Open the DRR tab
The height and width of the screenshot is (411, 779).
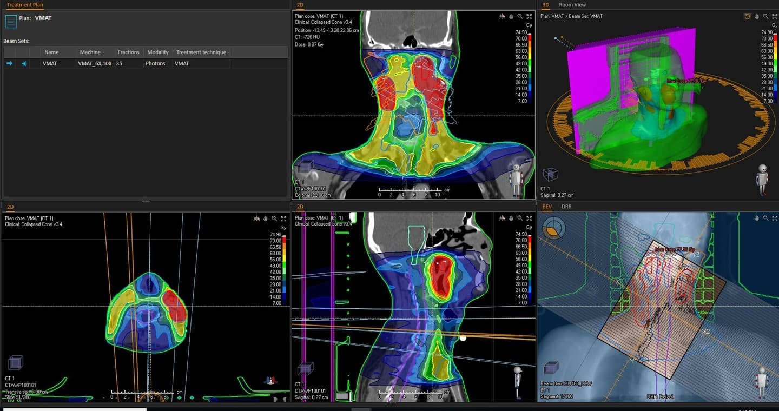(x=566, y=207)
